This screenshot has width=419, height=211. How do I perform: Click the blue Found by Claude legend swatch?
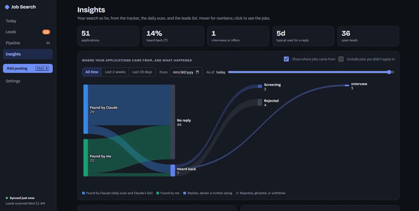pos(83,193)
